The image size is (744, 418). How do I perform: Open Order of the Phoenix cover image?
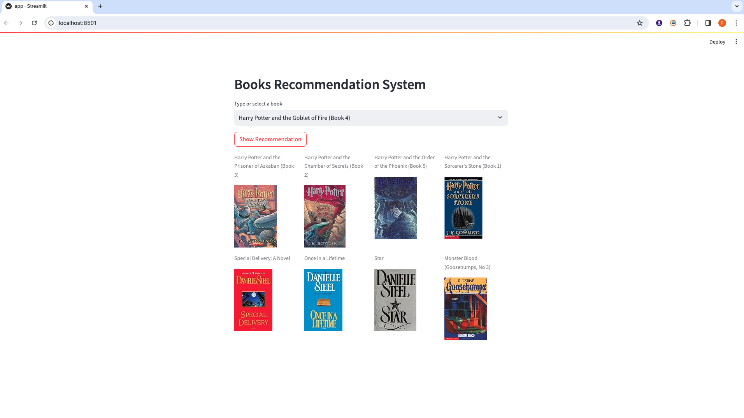click(396, 208)
